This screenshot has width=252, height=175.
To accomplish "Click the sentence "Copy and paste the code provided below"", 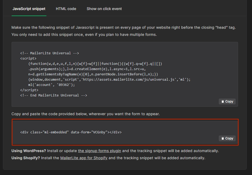I will click(x=85, y=114).
